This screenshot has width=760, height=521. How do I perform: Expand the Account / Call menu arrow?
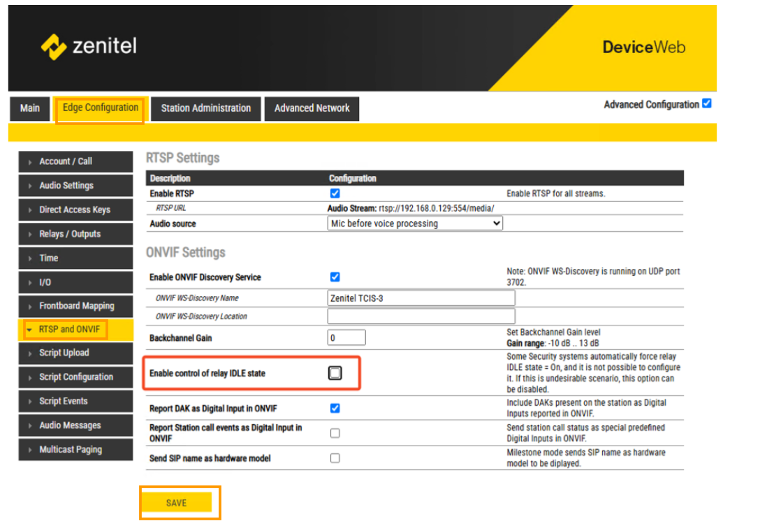(30, 162)
